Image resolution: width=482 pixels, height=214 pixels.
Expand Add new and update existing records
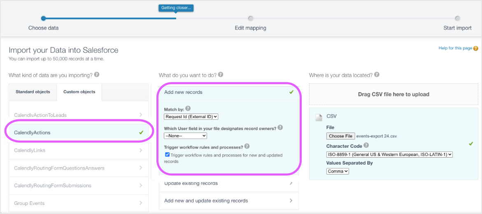[228, 201]
